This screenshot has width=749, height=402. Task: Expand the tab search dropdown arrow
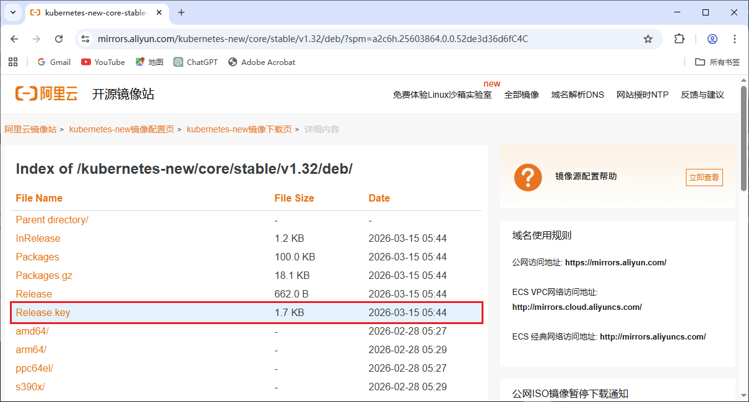point(12,12)
